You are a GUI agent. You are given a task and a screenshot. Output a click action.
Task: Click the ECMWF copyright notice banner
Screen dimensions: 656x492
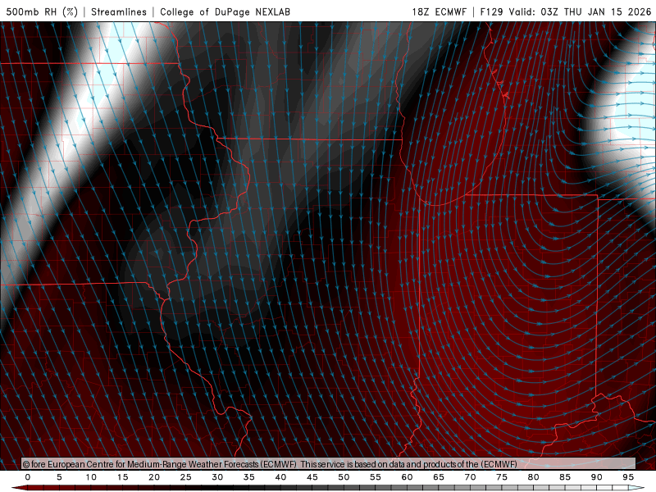point(329,463)
